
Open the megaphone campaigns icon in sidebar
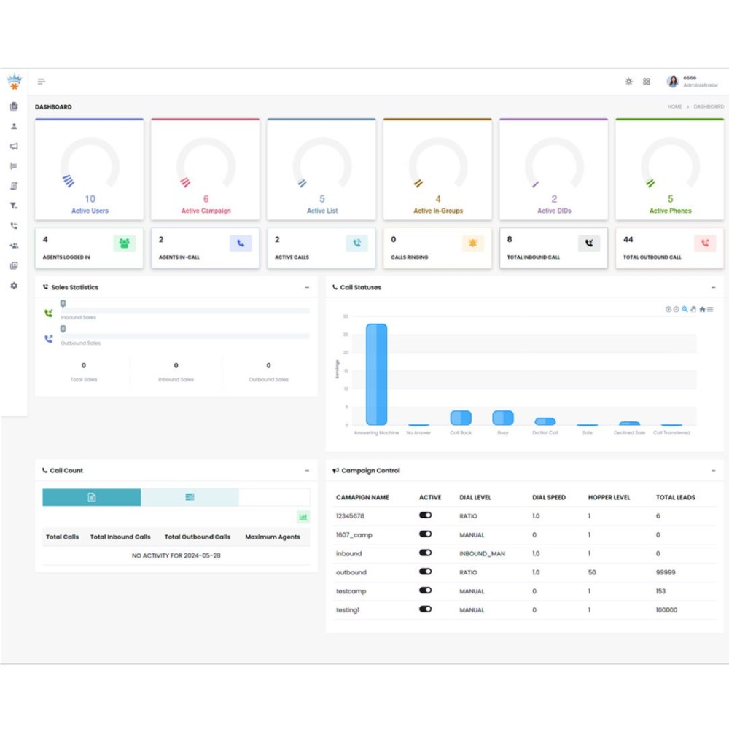point(14,146)
